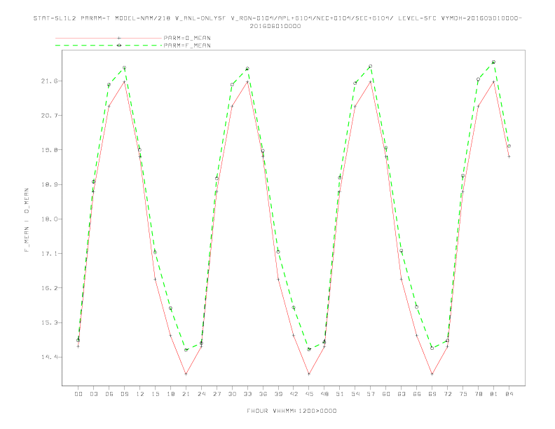Select the O_MEAN plus data point at hour 69
Viewport: 555px width, 429px height.
pyautogui.click(x=432, y=374)
